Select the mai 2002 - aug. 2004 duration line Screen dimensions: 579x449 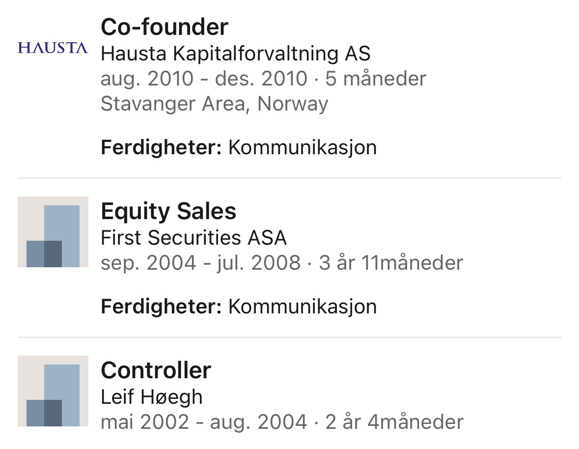pos(282,422)
